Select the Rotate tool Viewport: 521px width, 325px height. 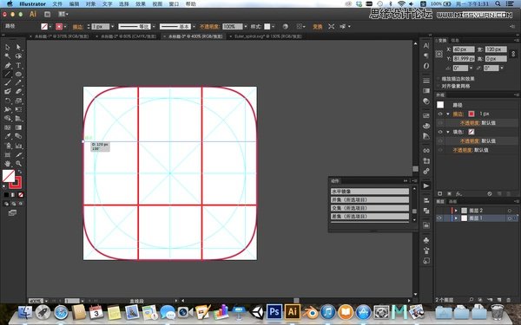[8, 101]
